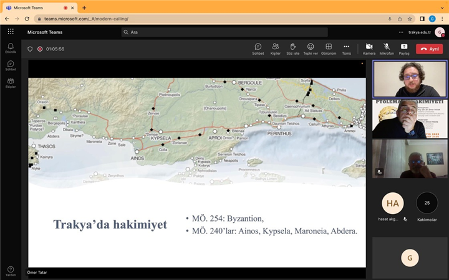Click the share page icon in address bar

[400, 19]
